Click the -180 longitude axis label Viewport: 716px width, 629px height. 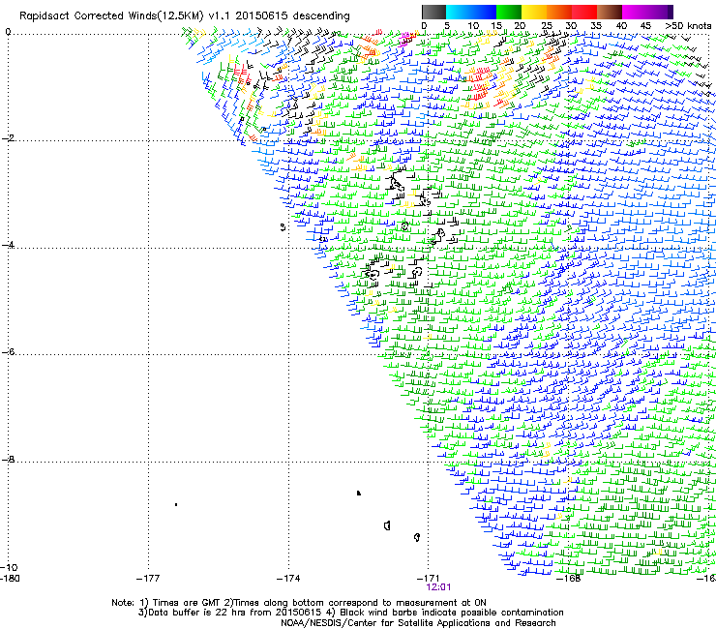pos(10,579)
